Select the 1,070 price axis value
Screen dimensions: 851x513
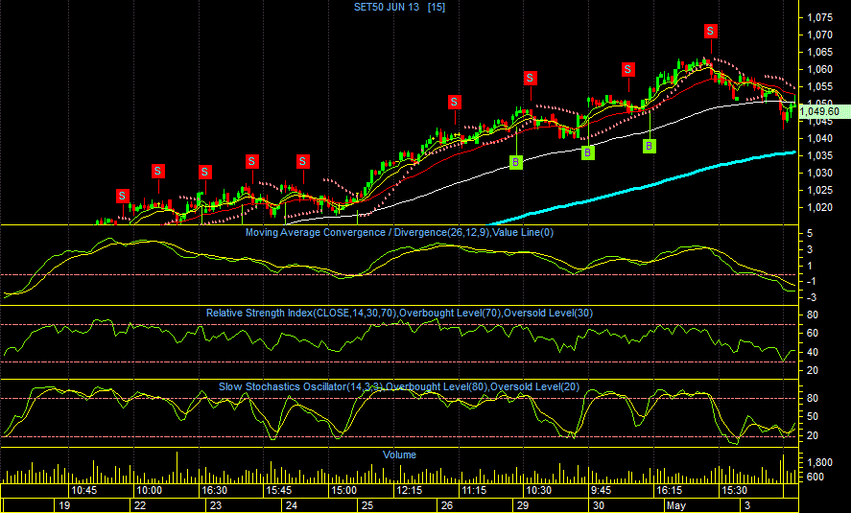click(x=819, y=35)
